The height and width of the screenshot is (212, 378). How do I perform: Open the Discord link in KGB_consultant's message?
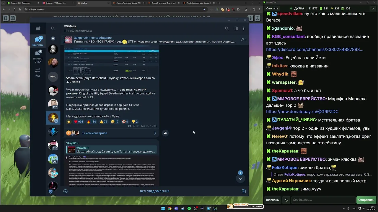coord(315,49)
